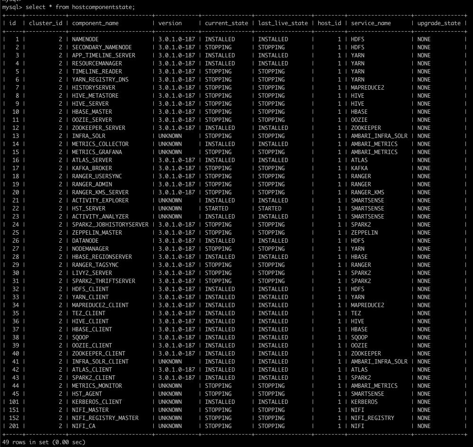473x447 pixels.
Task: Click the HIVE_METASTORE component name
Action: click(x=95, y=96)
